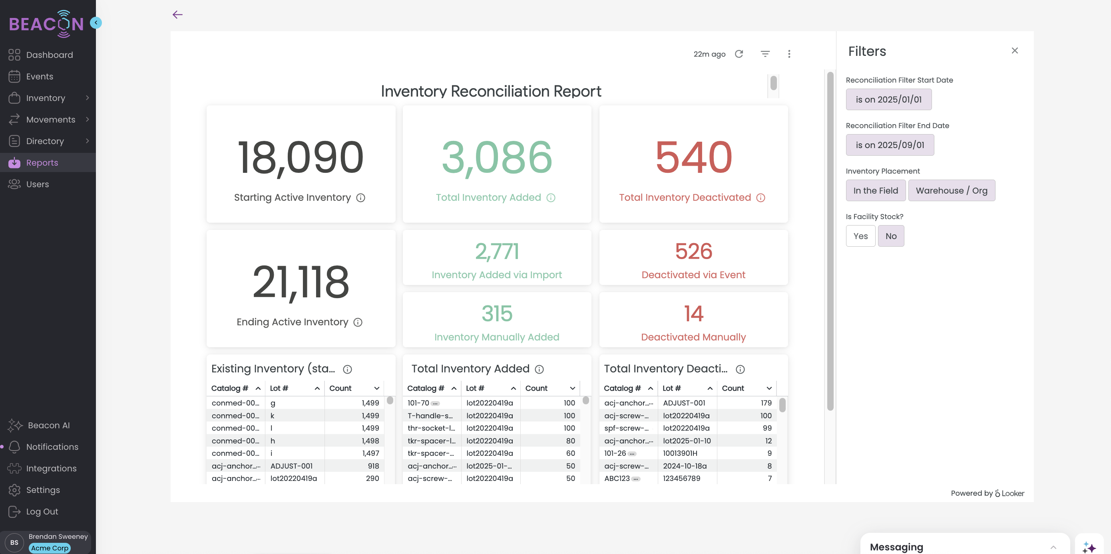1111x554 pixels.
Task: Expand the Movements sidebar submenu
Action: click(88, 119)
